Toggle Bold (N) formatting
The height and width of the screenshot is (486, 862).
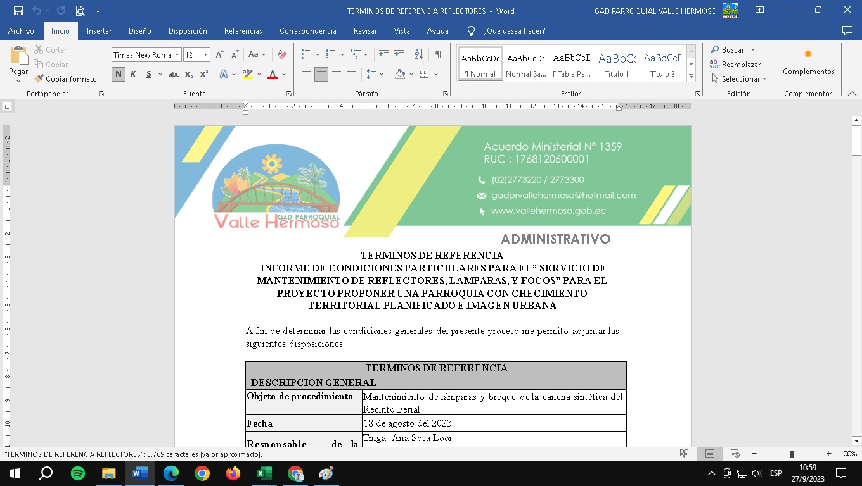coord(119,75)
